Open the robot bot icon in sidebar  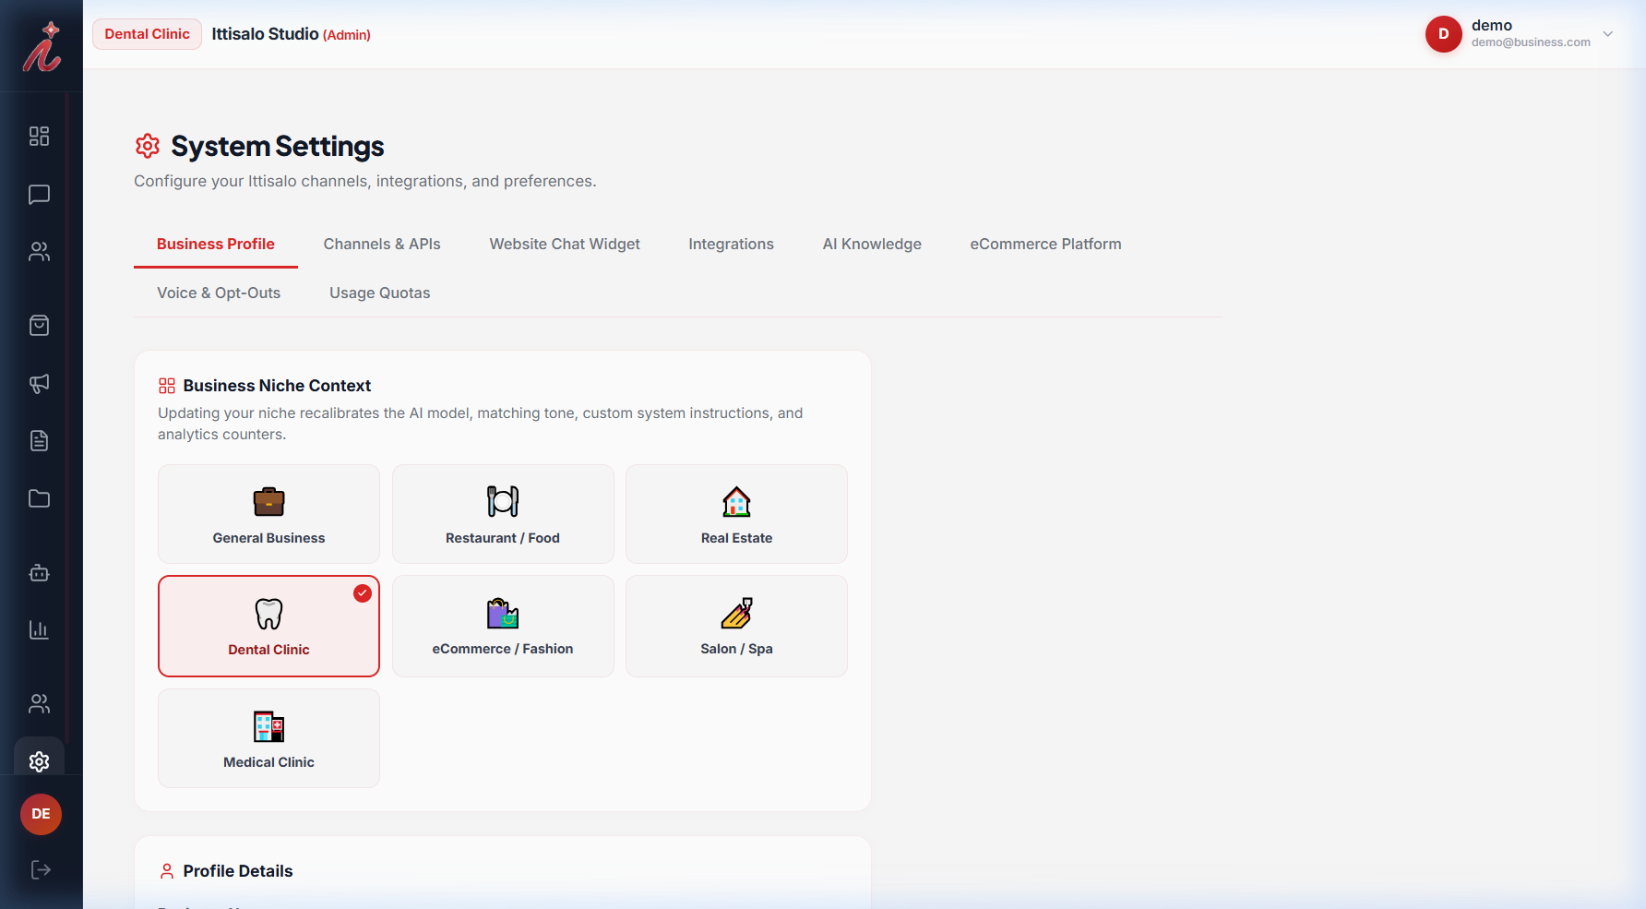pyautogui.click(x=39, y=573)
